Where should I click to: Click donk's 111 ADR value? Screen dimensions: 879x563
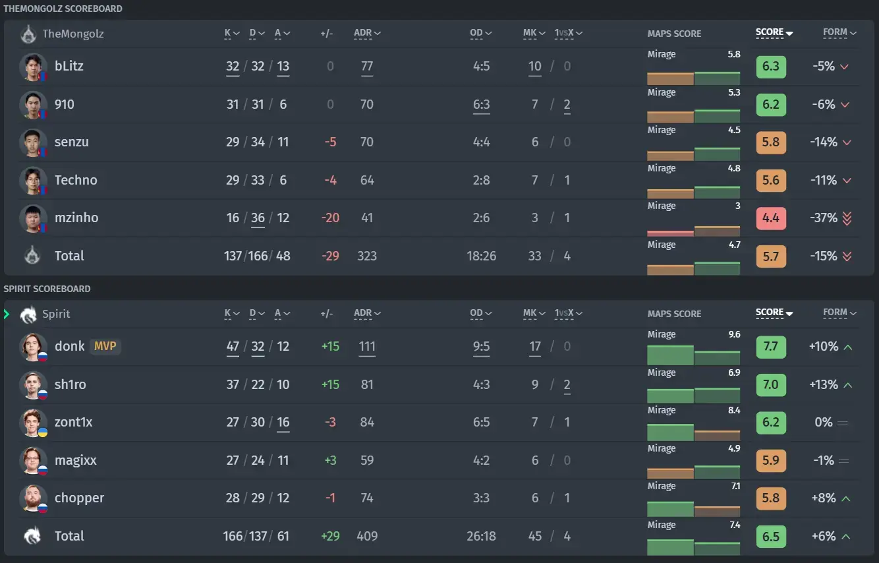point(367,347)
